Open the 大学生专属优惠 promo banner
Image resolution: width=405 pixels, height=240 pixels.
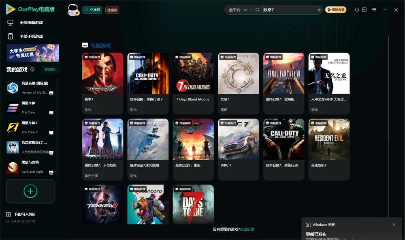point(33,53)
